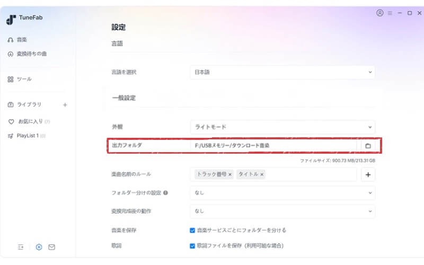Click the headphones icon beside 音楽
This screenshot has width=424, height=265.
coord(11,40)
